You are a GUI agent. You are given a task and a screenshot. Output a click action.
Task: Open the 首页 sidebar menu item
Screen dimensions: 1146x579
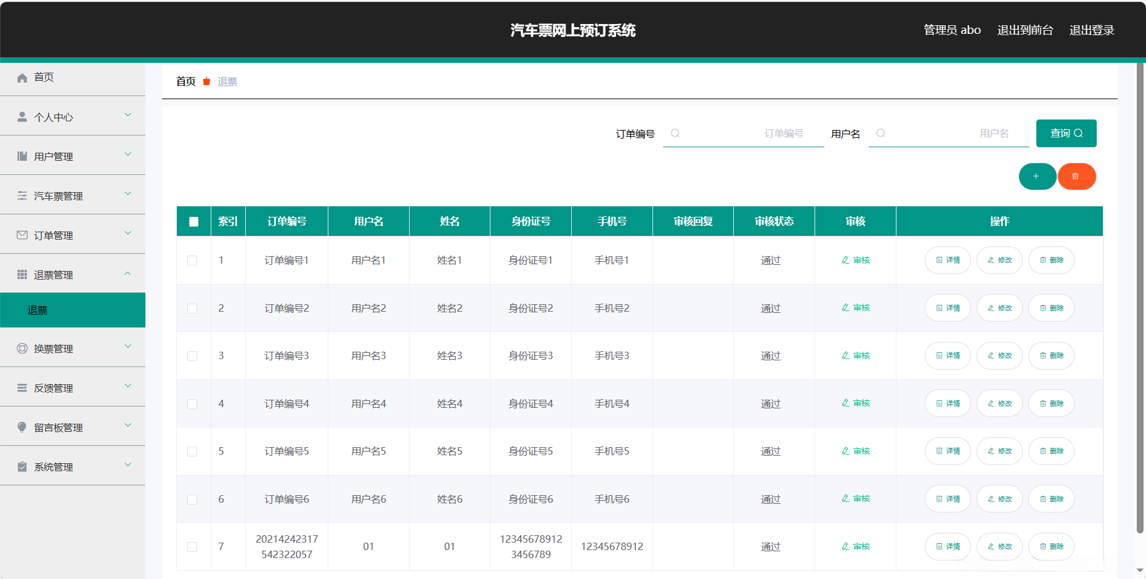click(x=73, y=78)
